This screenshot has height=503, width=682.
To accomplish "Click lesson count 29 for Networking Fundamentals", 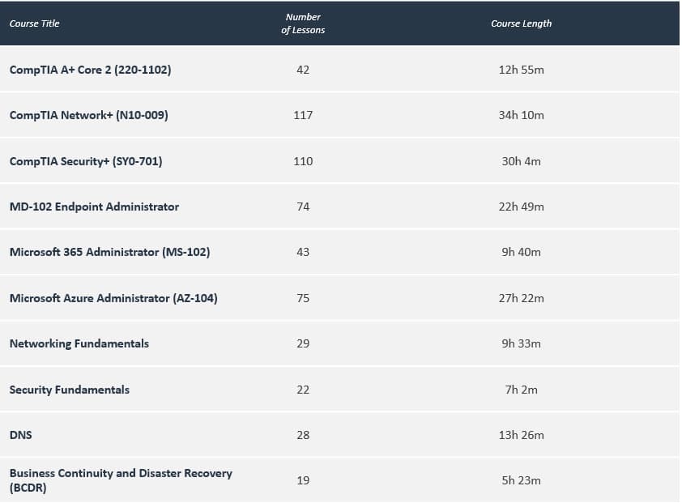I will pos(303,343).
